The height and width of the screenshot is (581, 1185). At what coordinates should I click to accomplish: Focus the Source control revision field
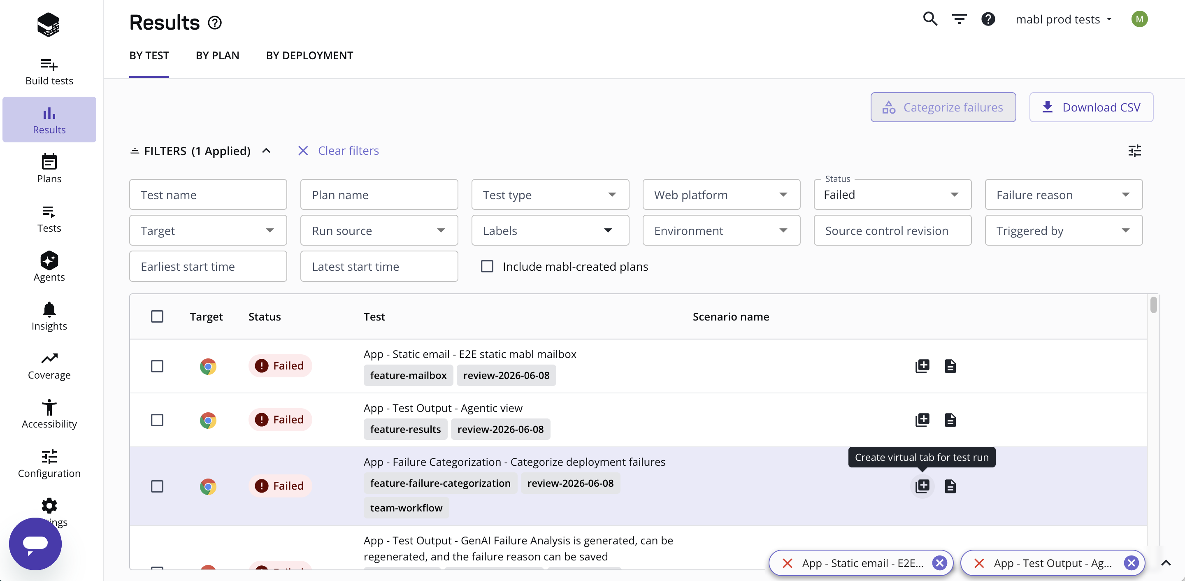tap(892, 230)
